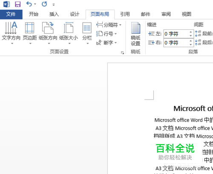213x174 pixels.
Task: Click the 分栏 columns icon
Action: [87, 28]
